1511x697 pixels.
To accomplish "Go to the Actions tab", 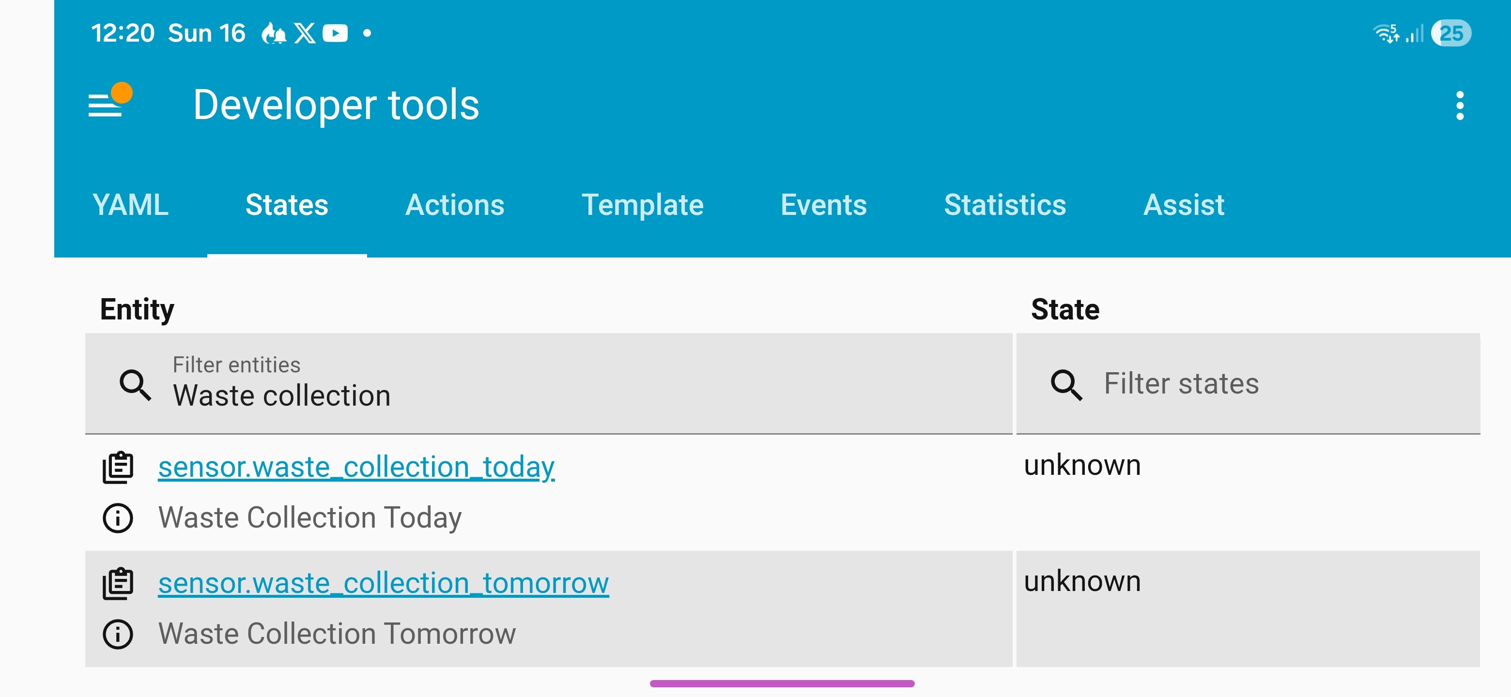I will click(455, 205).
